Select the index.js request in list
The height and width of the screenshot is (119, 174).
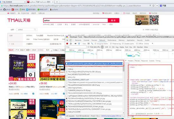[x=94, y=69]
